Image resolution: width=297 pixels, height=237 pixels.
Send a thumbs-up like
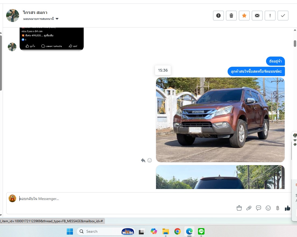288,208
